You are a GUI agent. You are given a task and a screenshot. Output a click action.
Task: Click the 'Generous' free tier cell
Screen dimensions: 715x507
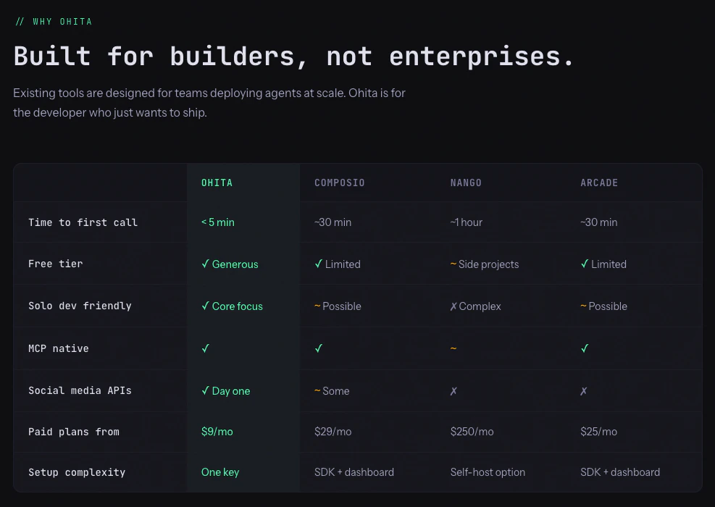[230, 264]
